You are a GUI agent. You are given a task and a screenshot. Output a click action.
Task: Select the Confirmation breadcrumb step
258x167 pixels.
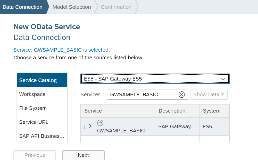[x=116, y=7]
